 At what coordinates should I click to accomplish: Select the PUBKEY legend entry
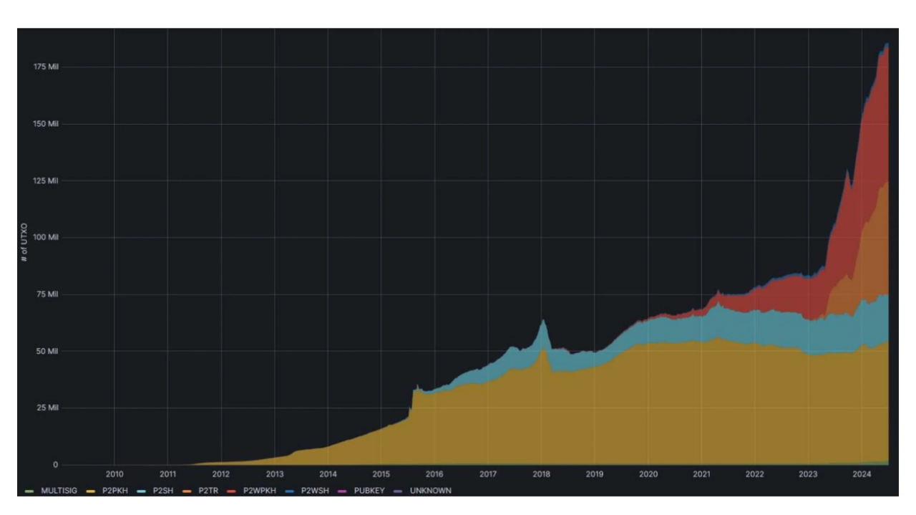[369, 491]
